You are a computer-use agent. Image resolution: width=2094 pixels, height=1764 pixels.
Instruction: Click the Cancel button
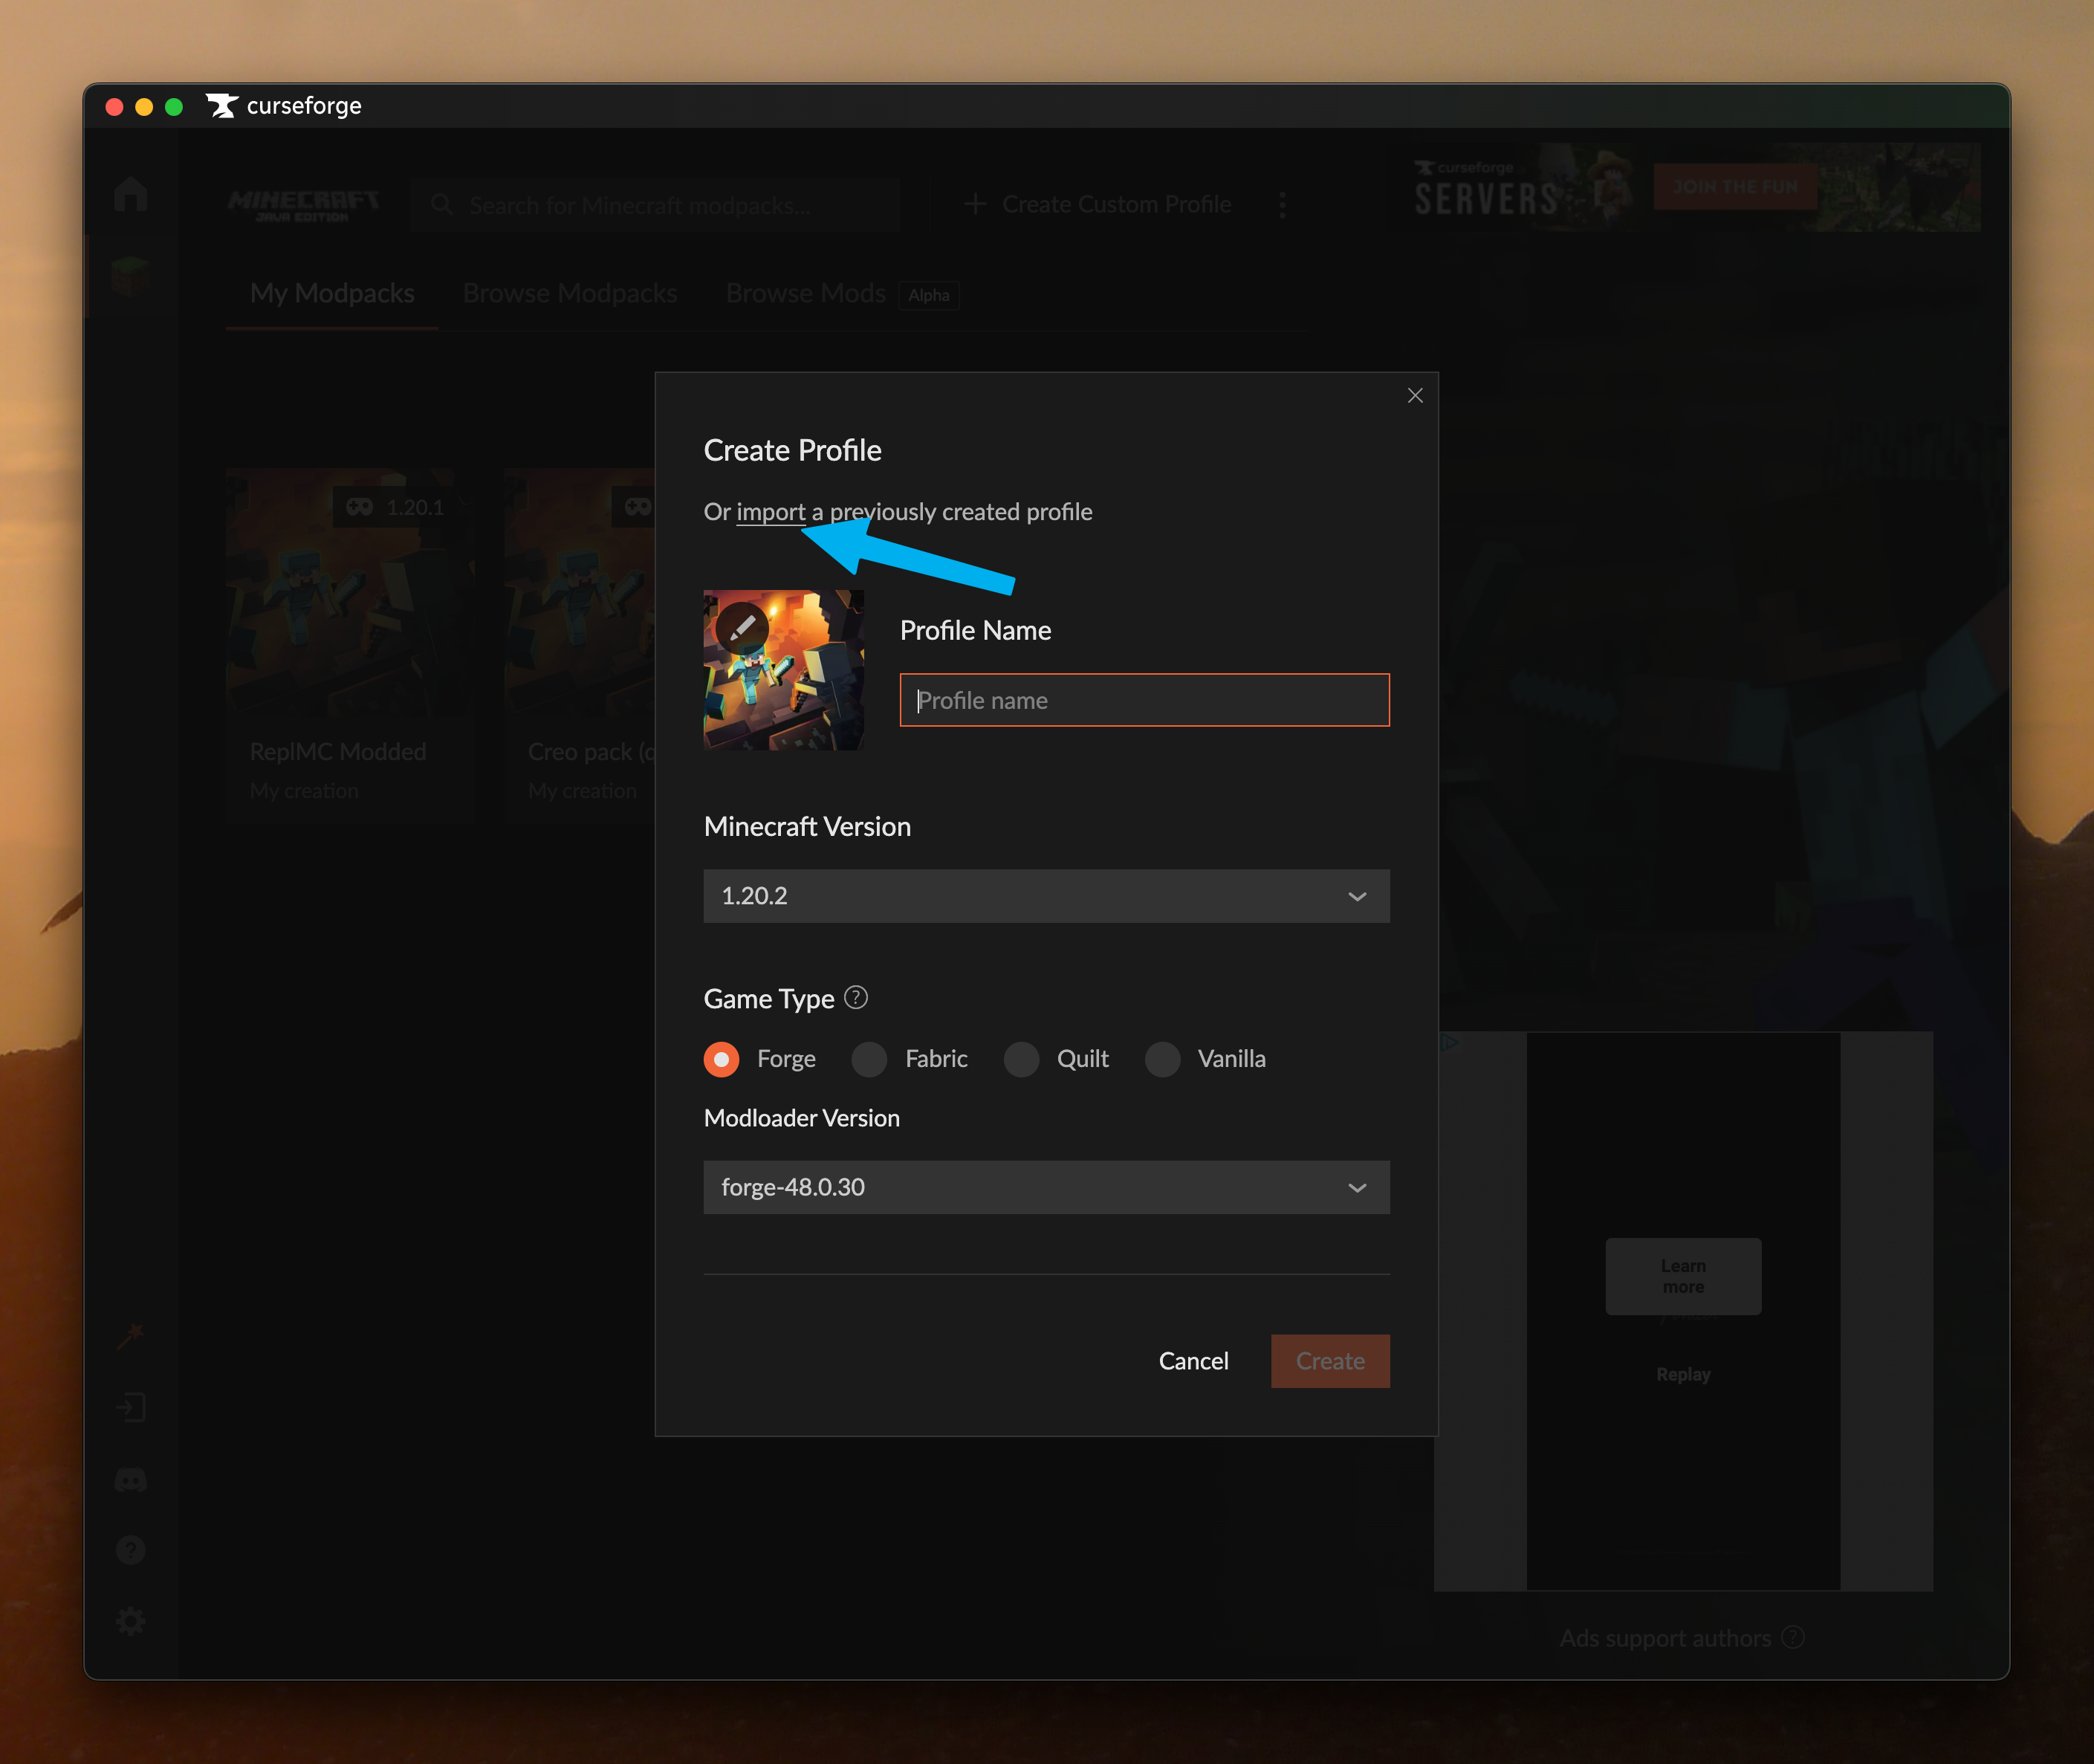(1193, 1361)
